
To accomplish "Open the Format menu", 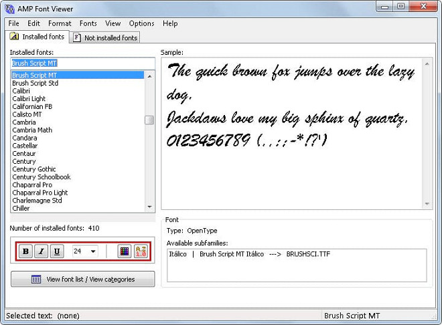I will 60,23.
